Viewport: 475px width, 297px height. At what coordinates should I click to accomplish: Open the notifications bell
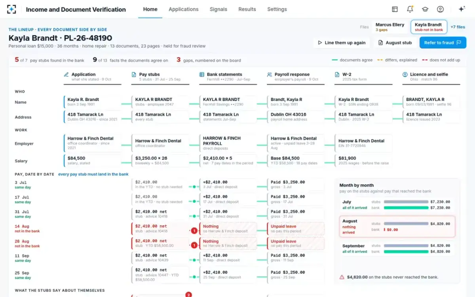pos(410,9)
